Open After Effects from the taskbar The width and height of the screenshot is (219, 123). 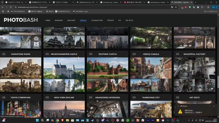[147, 120]
